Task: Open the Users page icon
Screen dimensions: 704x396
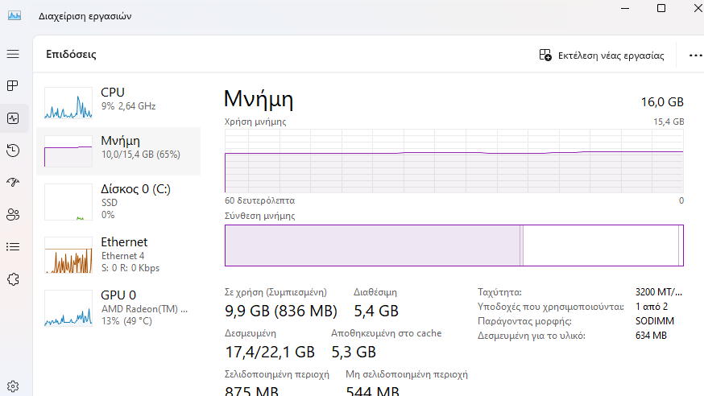Action: coord(13,215)
